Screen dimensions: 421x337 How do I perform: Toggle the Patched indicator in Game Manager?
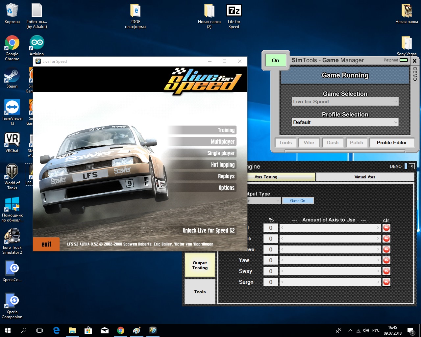pyautogui.click(x=403, y=60)
